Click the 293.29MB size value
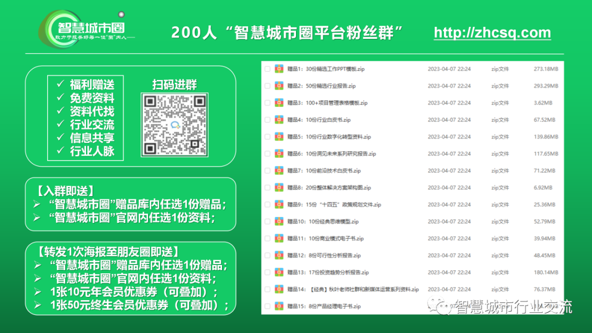The image size is (592, 333). point(546,86)
